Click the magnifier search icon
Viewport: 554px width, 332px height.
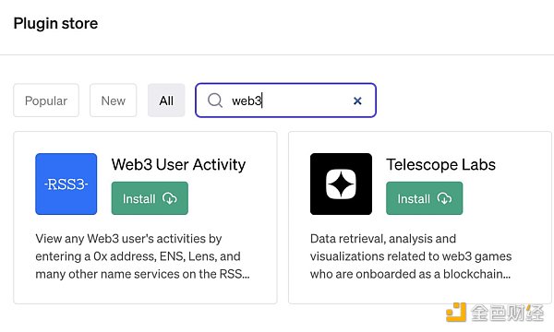[215, 101]
